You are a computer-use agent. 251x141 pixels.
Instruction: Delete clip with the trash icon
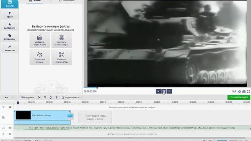click(x=56, y=98)
